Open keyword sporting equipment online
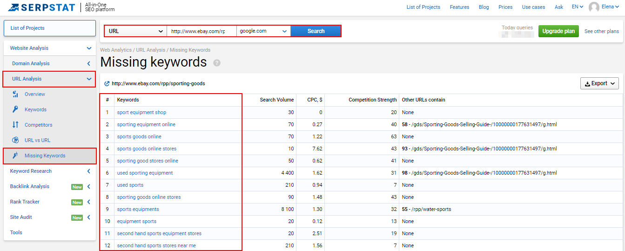Viewport: 625px width, 251px height. coord(146,124)
